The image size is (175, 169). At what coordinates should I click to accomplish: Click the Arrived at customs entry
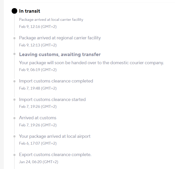coord(38,118)
